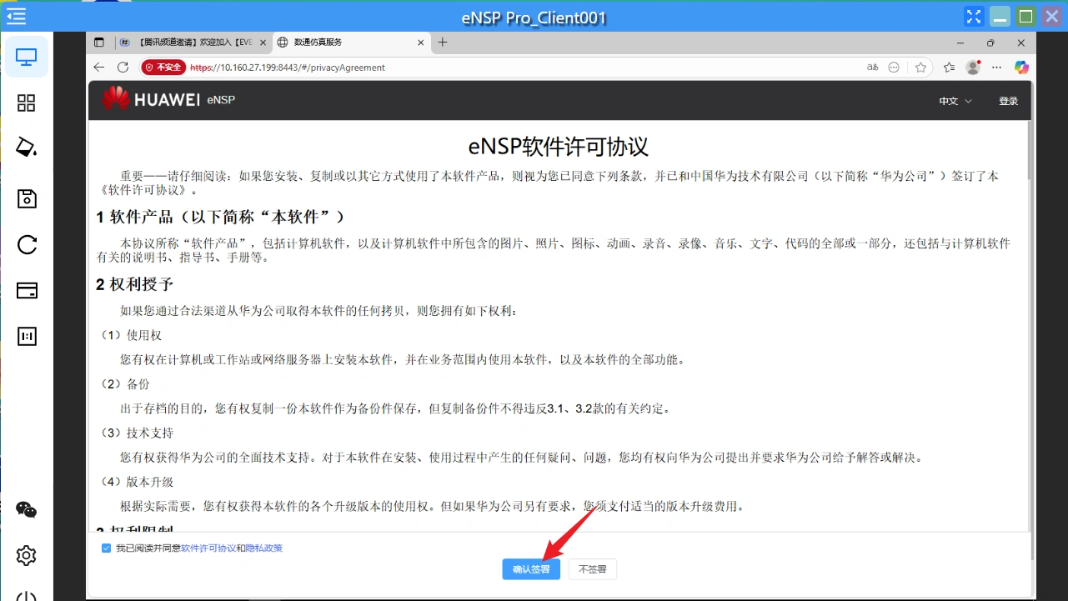Click the power icon at the sidebar bottom
Image resolution: width=1068 pixels, height=601 pixels.
[x=27, y=596]
